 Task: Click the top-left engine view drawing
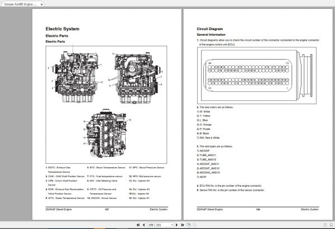pos(76,77)
